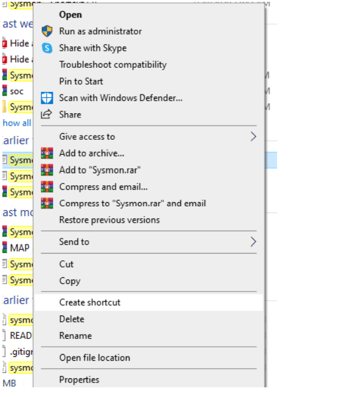The height and width of the screenshot is (397, 340).
Task: Choose Delete from the context menu
Action: (149, 320)
